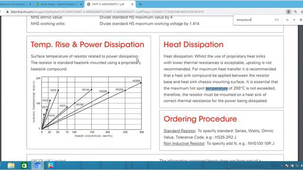Click the 'Ordering Procedure' heading
303x170 pixels.
[200, 119]
